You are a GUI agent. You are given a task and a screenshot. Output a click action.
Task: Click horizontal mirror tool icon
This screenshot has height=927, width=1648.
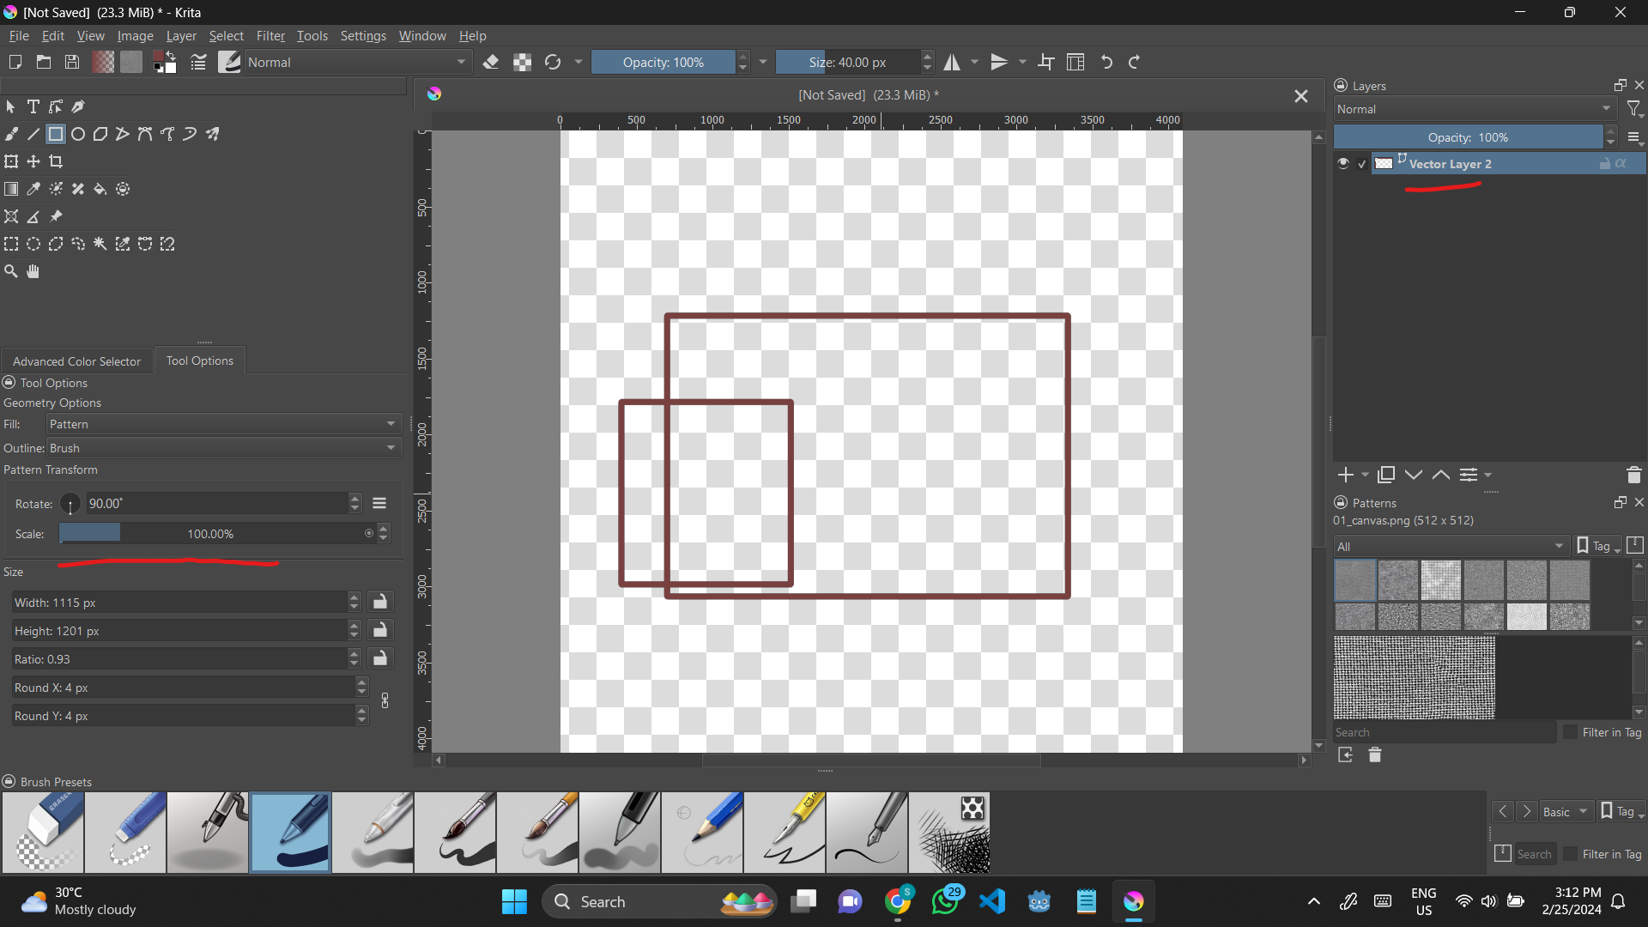click(952, 62)
